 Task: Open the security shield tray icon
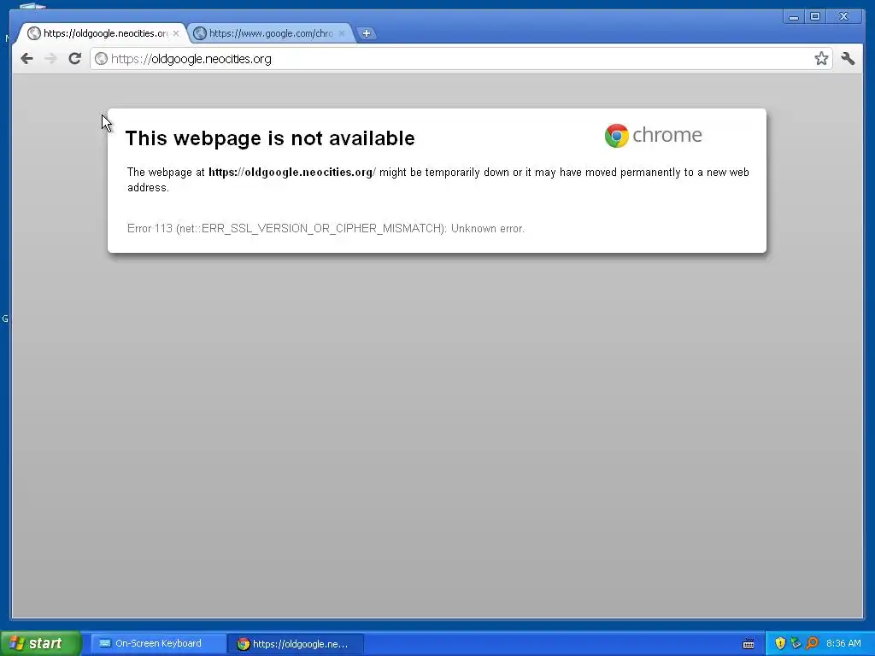pyautogui.click(x=779, y=644)
